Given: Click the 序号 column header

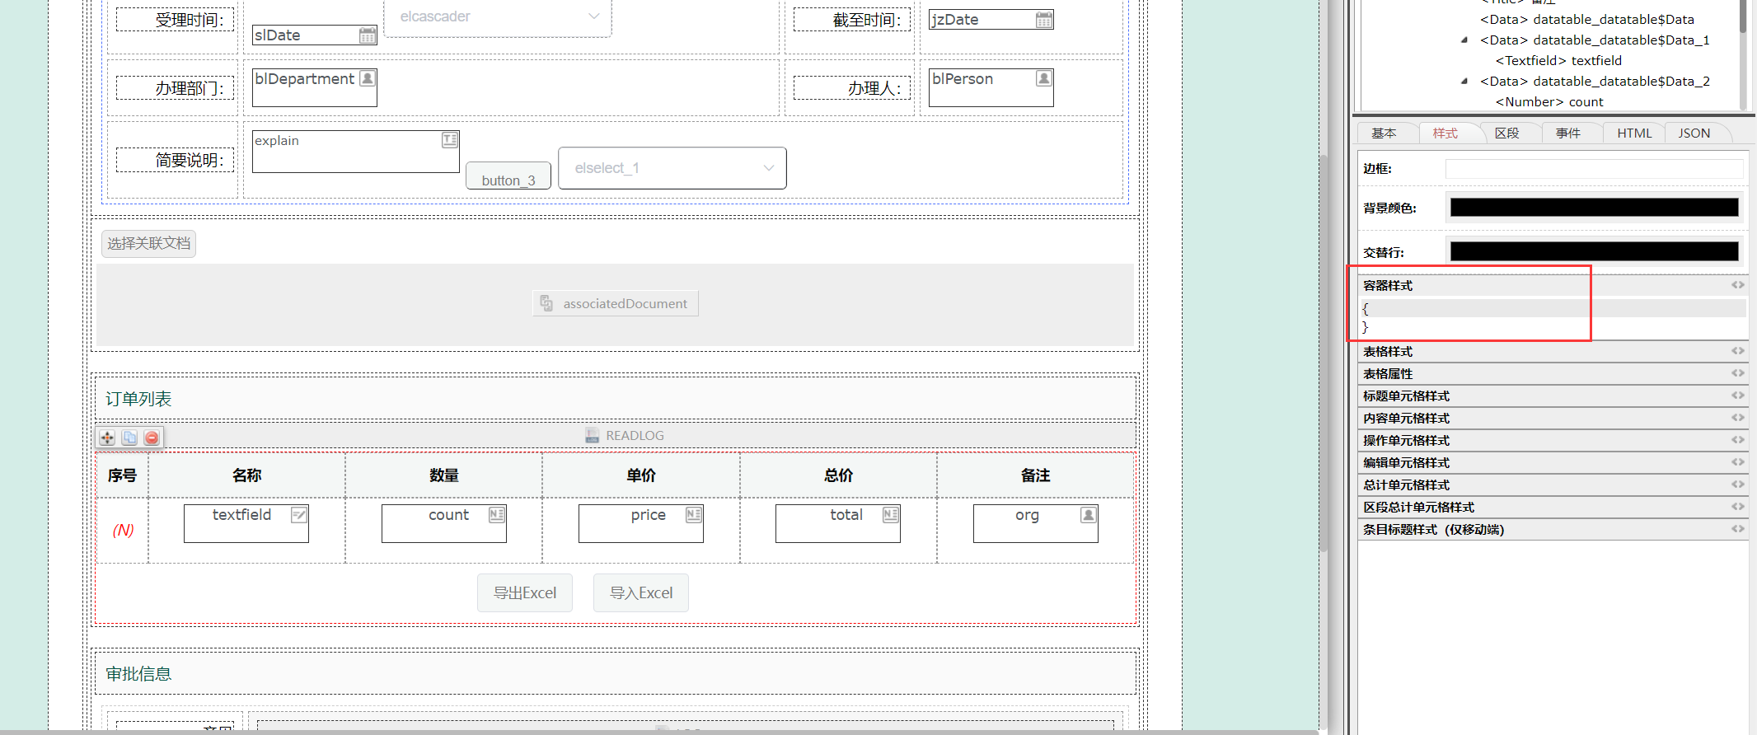Looking at the screenshot, I should pos(122,475).
